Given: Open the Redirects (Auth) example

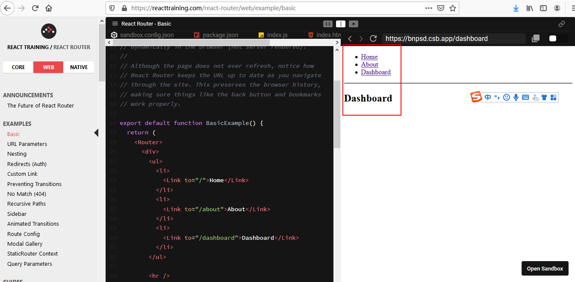Looking at the screenshot, I should coord(27,164).
